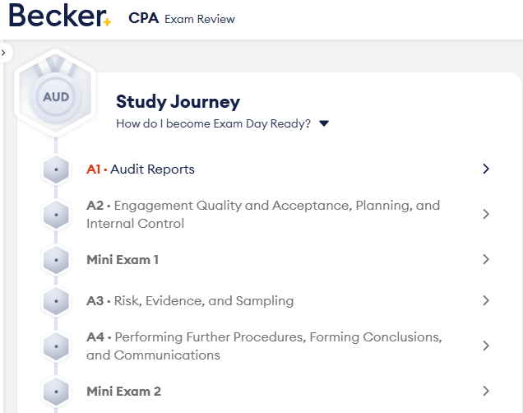Viewport: 523px width, 413px height.
Task: Expand the collapsed left sidebar arrow
Action: click(x=4, y=53)
